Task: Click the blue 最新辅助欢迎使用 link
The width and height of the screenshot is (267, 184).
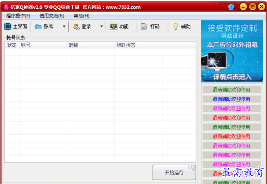Action: pos(232,99)
